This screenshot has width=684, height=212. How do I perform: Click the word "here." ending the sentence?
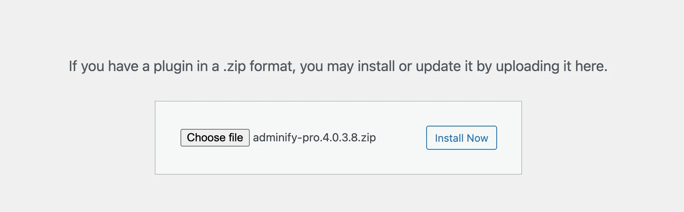591,66
